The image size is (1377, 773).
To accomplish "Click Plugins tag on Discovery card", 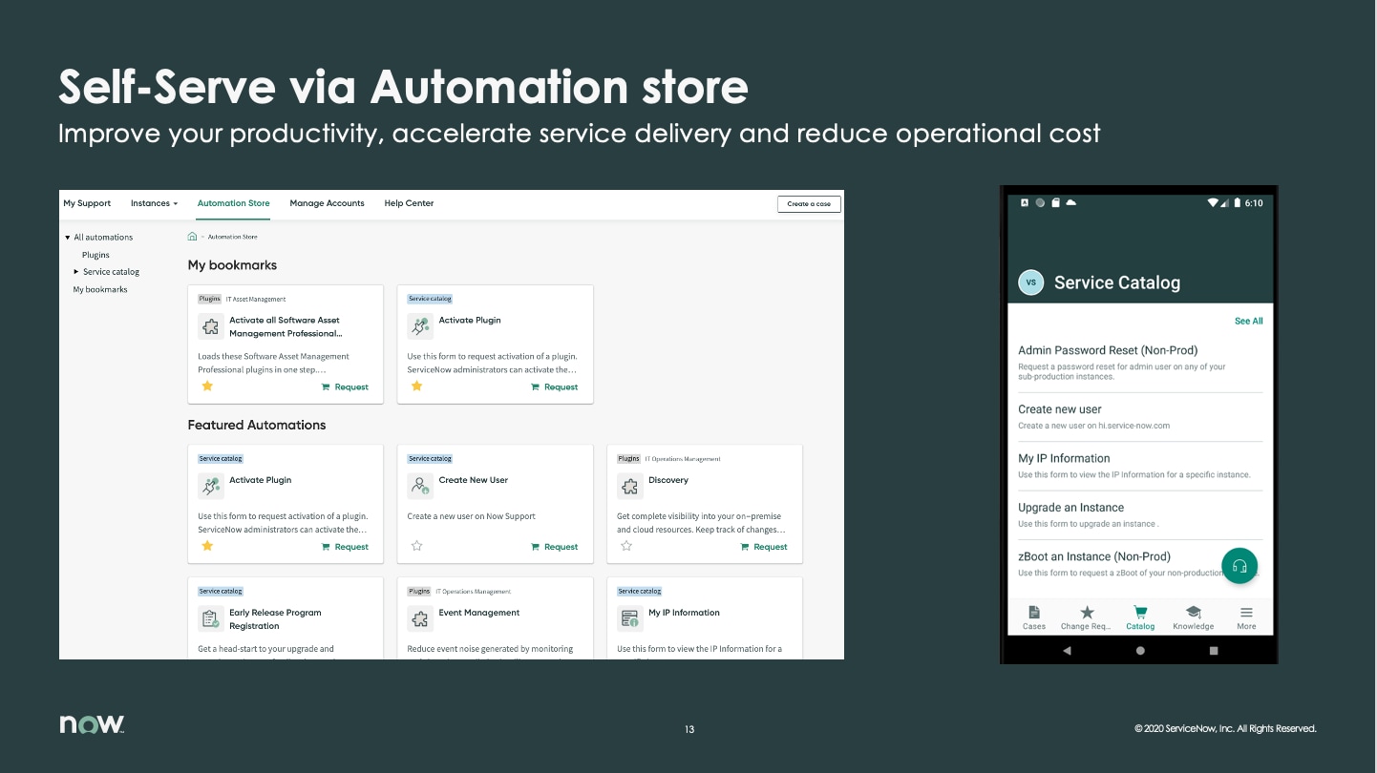I will [628, 459].
